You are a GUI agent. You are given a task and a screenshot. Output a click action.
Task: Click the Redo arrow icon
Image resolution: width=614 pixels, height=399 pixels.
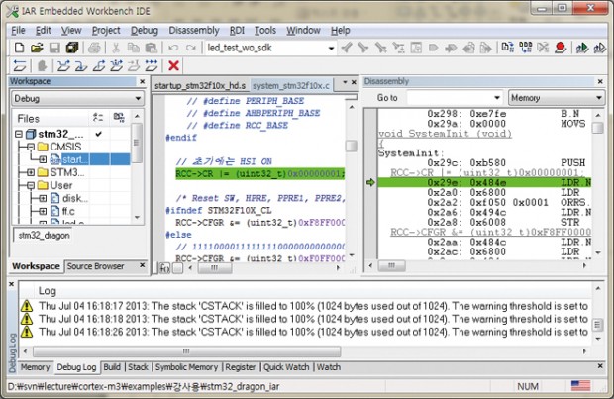click(x=191, y=48)
